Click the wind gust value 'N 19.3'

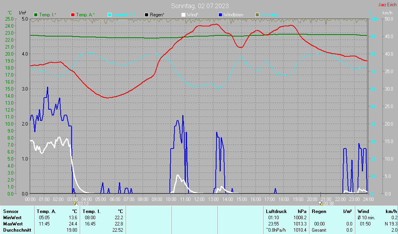(x=391, y=224)
